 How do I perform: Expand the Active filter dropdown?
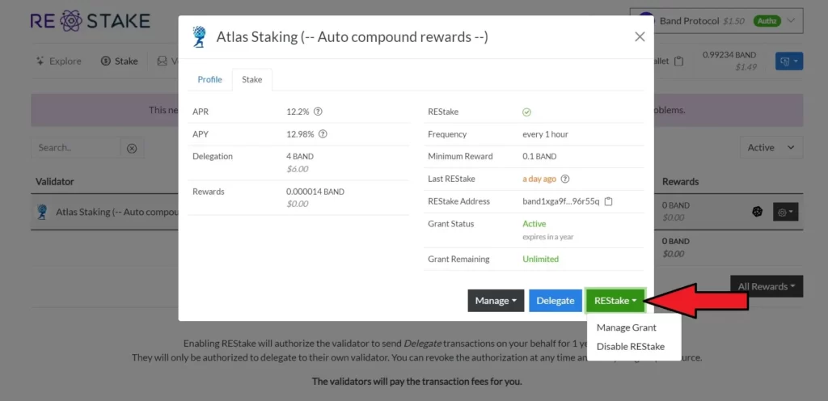pyautogui.click(x=771, y=148)
